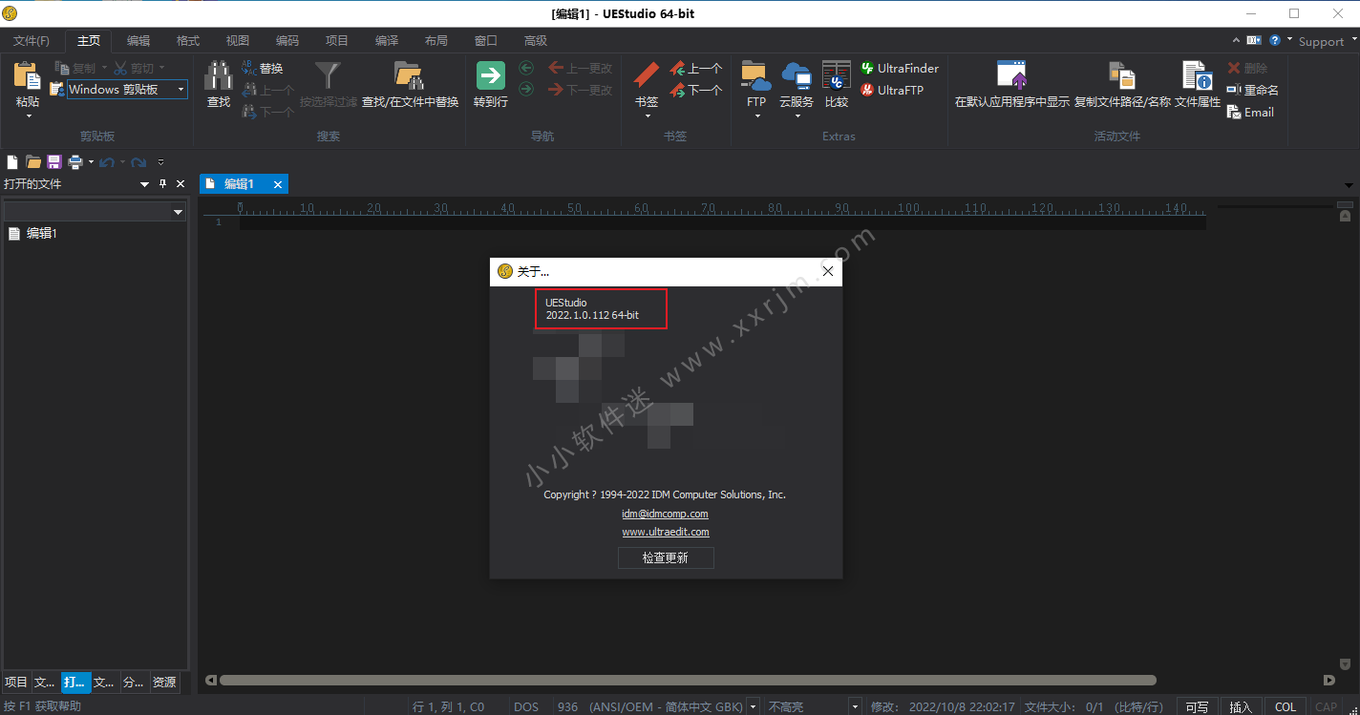Expand the 云服务 dropdown arrow

tap(796, 116)
